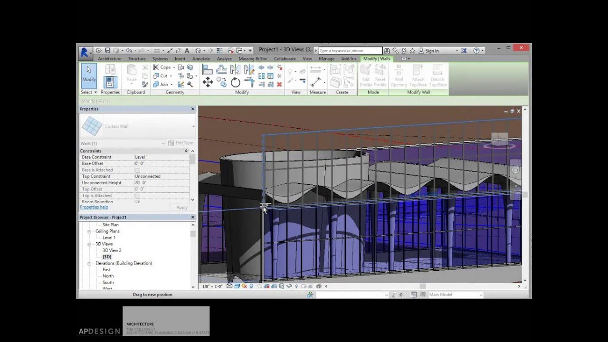Click the Properties help link
608x342 pixels.
click(x=94, y=207)
